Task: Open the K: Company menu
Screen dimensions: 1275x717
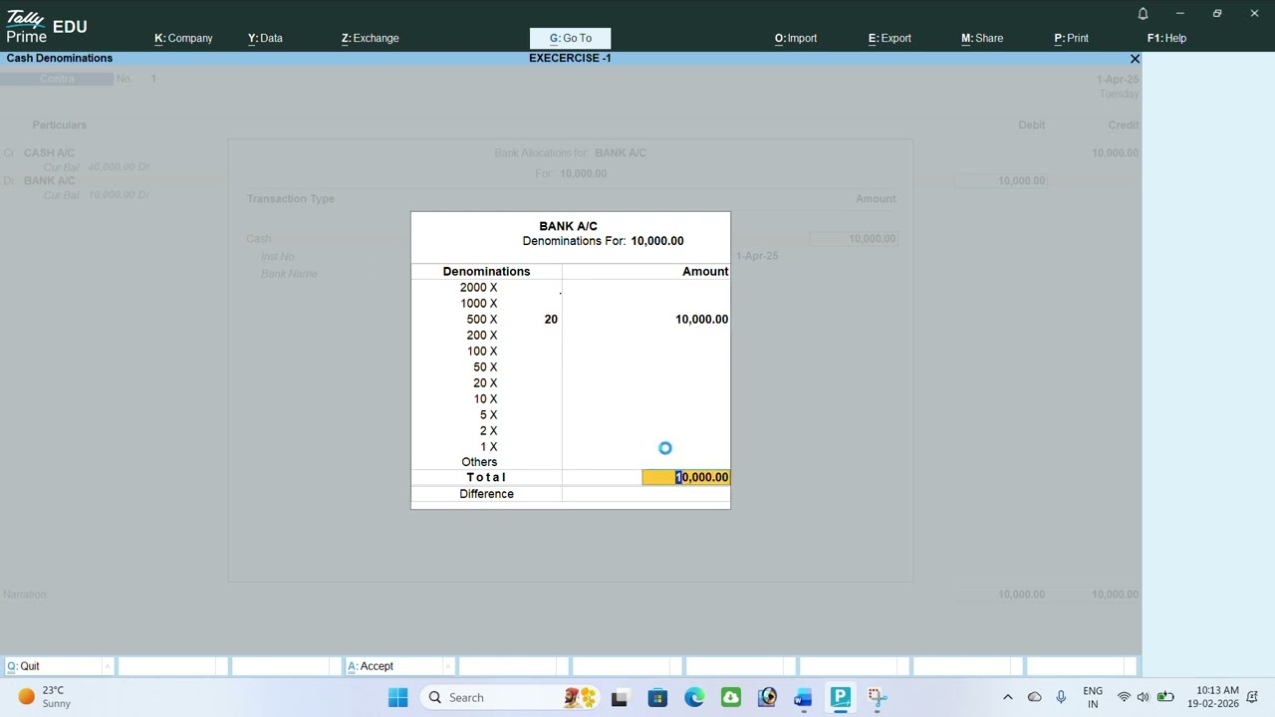Action: [x=183, y=38]
